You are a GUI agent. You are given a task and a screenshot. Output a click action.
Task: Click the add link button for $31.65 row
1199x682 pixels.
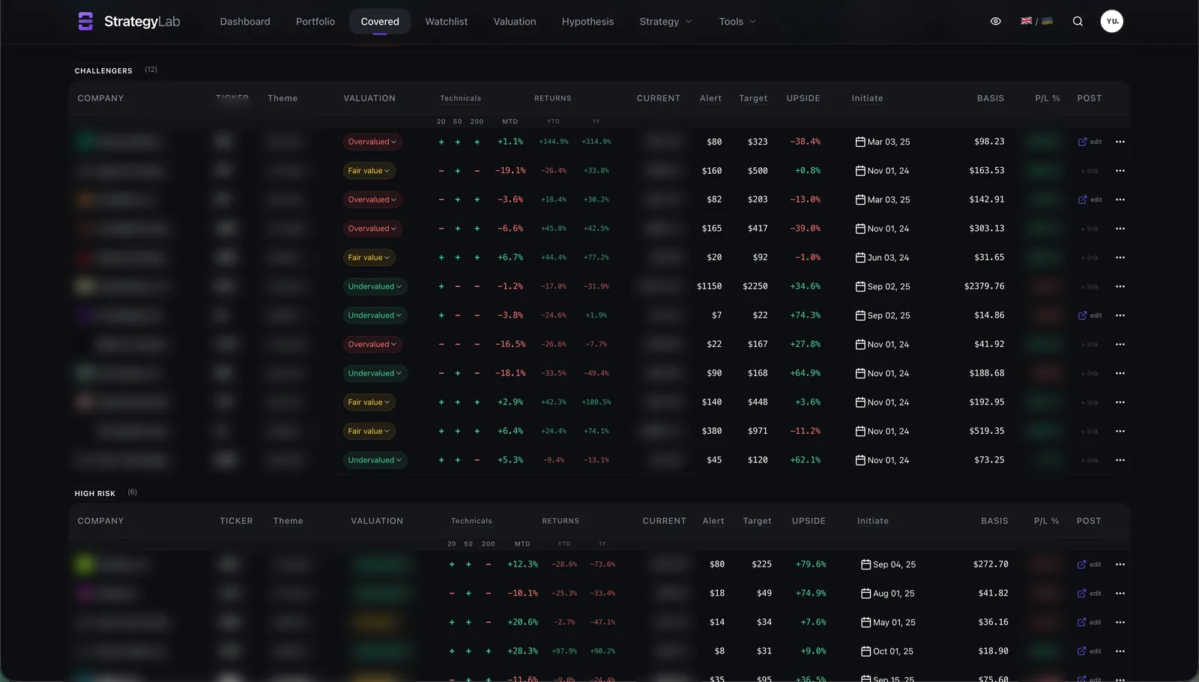pyautogui.click(x=1090, y=258)
